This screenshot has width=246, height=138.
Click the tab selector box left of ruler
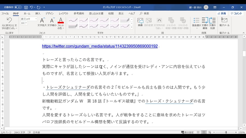pos(2,37)
